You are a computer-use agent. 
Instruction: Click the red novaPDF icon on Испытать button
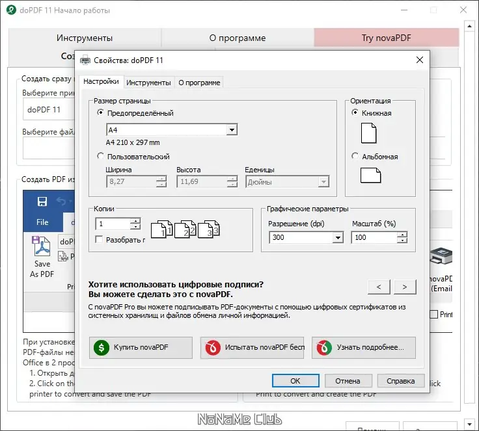[x=213, y=348]
